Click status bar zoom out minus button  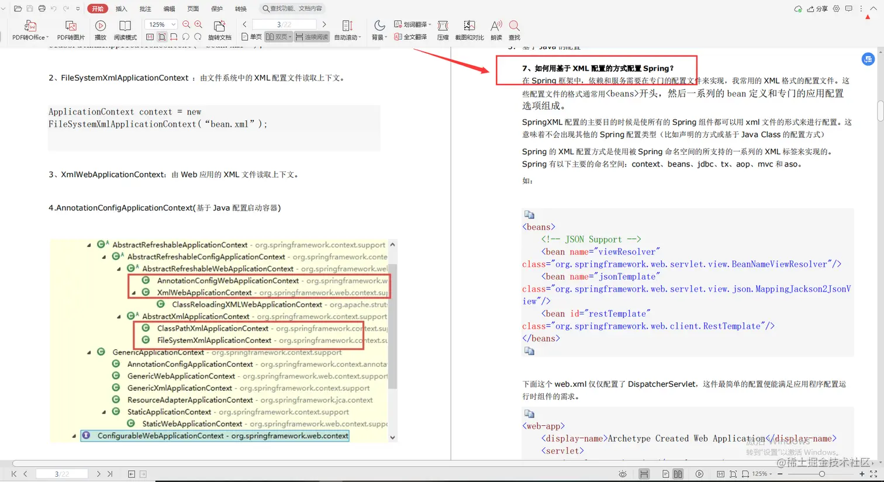tap(780, 474)
